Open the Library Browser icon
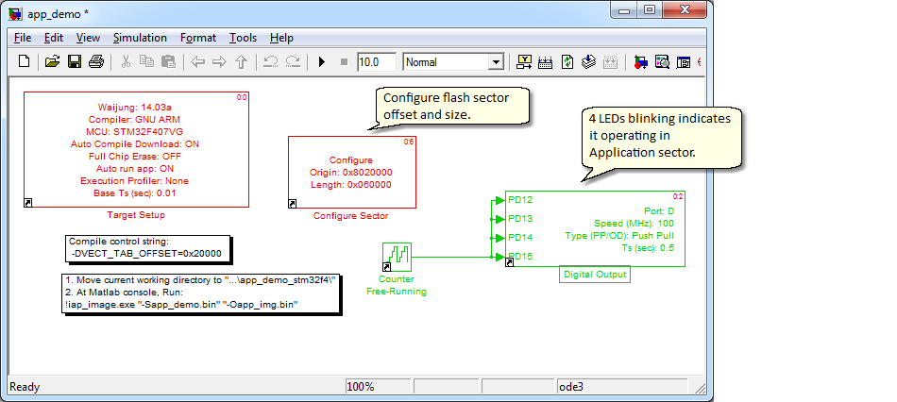Image resolution: width=897 pixels, height=402 pixels. 641,61
